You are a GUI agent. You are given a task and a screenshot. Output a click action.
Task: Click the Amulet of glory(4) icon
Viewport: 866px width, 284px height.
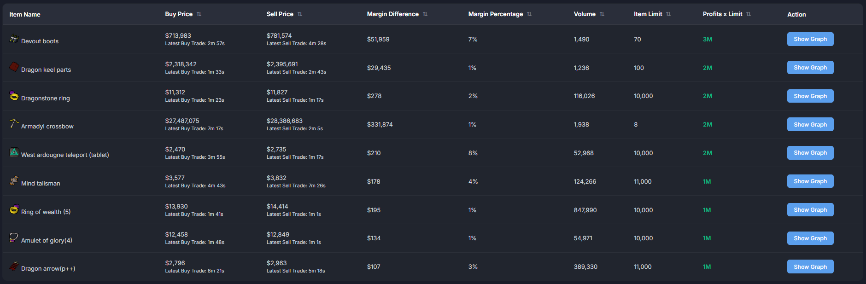pyautogui.click(x=14, y=238)
